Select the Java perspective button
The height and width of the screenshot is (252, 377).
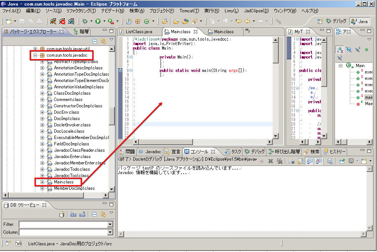point(360,21)
